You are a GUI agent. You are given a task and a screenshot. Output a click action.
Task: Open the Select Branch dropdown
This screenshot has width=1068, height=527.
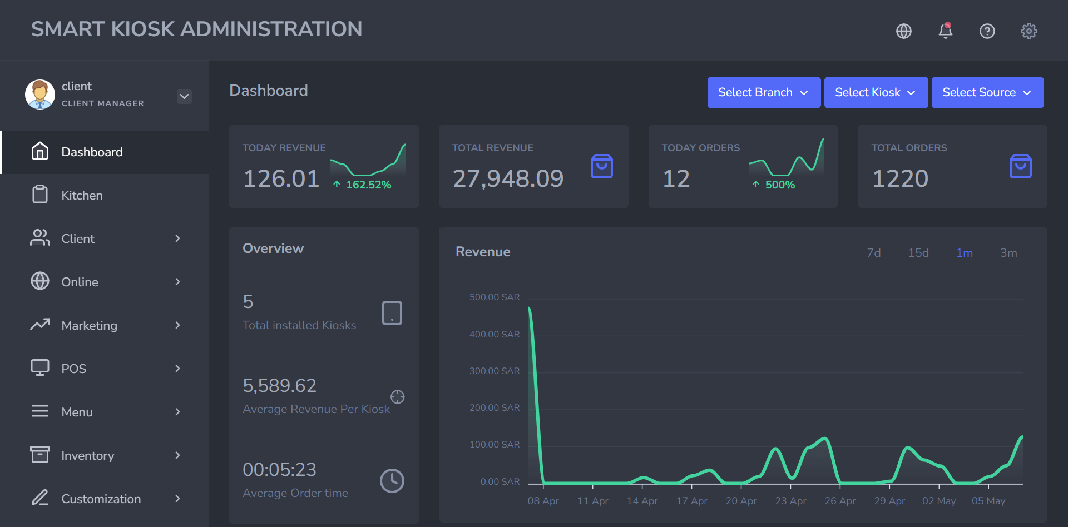(764, 92)
